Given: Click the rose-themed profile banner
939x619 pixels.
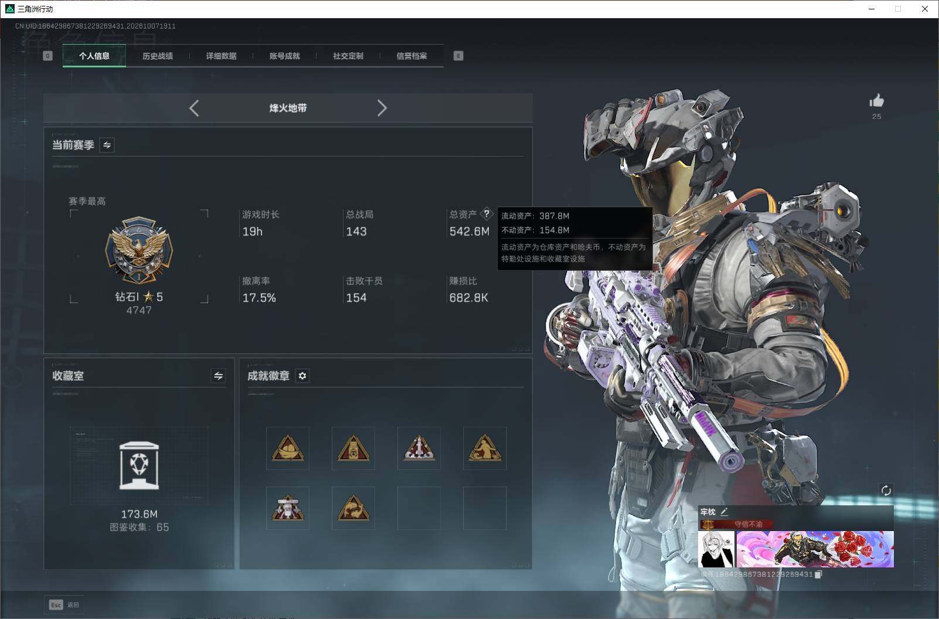Looking at the screenshot, I should [x=815, y=549].
